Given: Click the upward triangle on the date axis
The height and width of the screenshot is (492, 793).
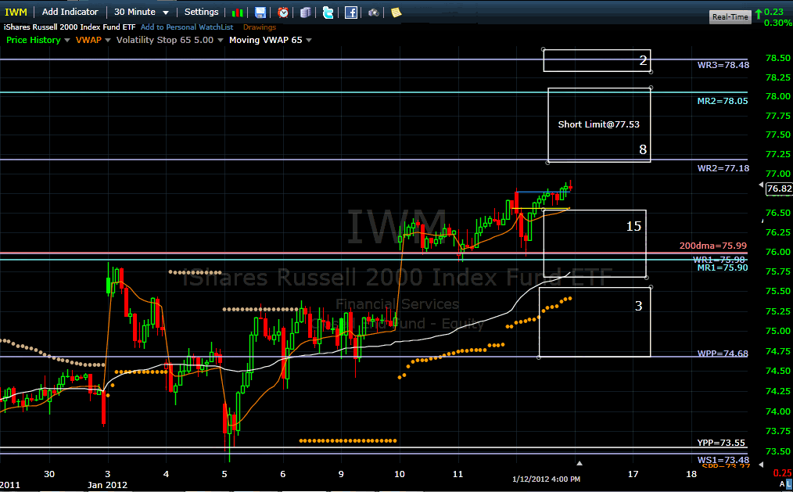Looking at the screenshot, I should [x=579, y=463].
